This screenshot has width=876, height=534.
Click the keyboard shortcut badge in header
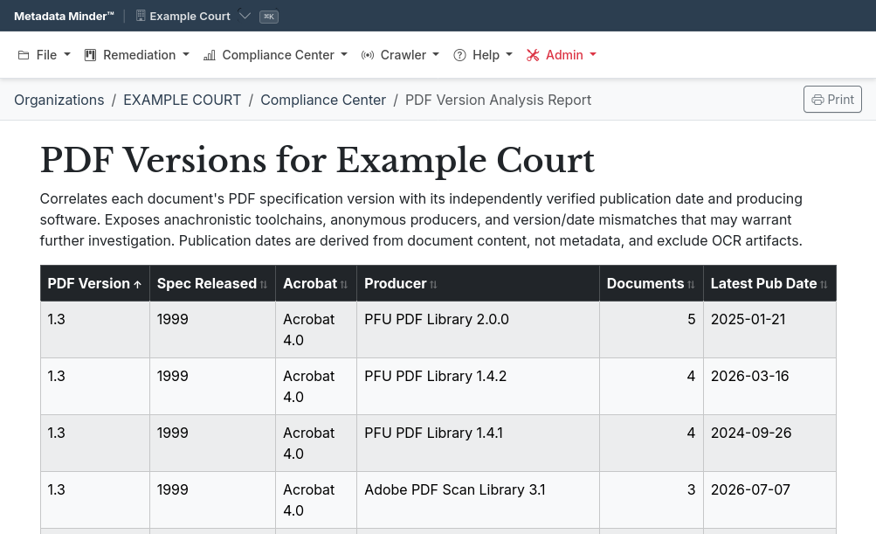269,17
